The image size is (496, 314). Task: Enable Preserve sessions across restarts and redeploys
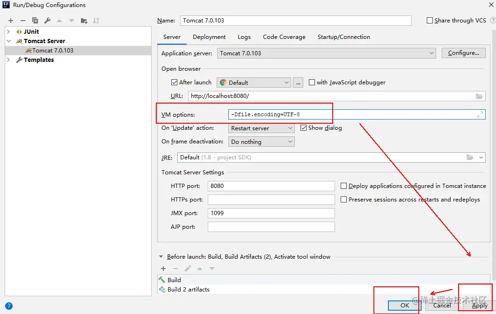click(343, 200)
